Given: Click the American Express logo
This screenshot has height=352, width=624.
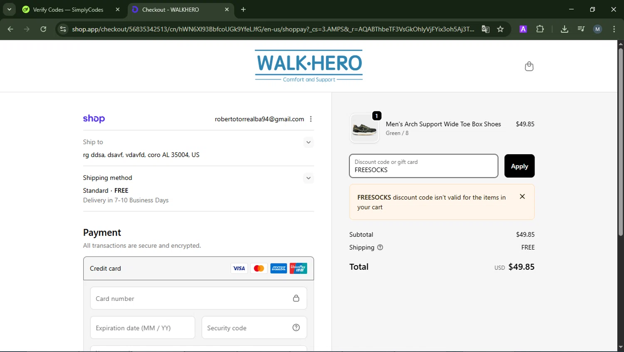Looking at the screenshot, I should pyautogui.click(x=279, y=268).
